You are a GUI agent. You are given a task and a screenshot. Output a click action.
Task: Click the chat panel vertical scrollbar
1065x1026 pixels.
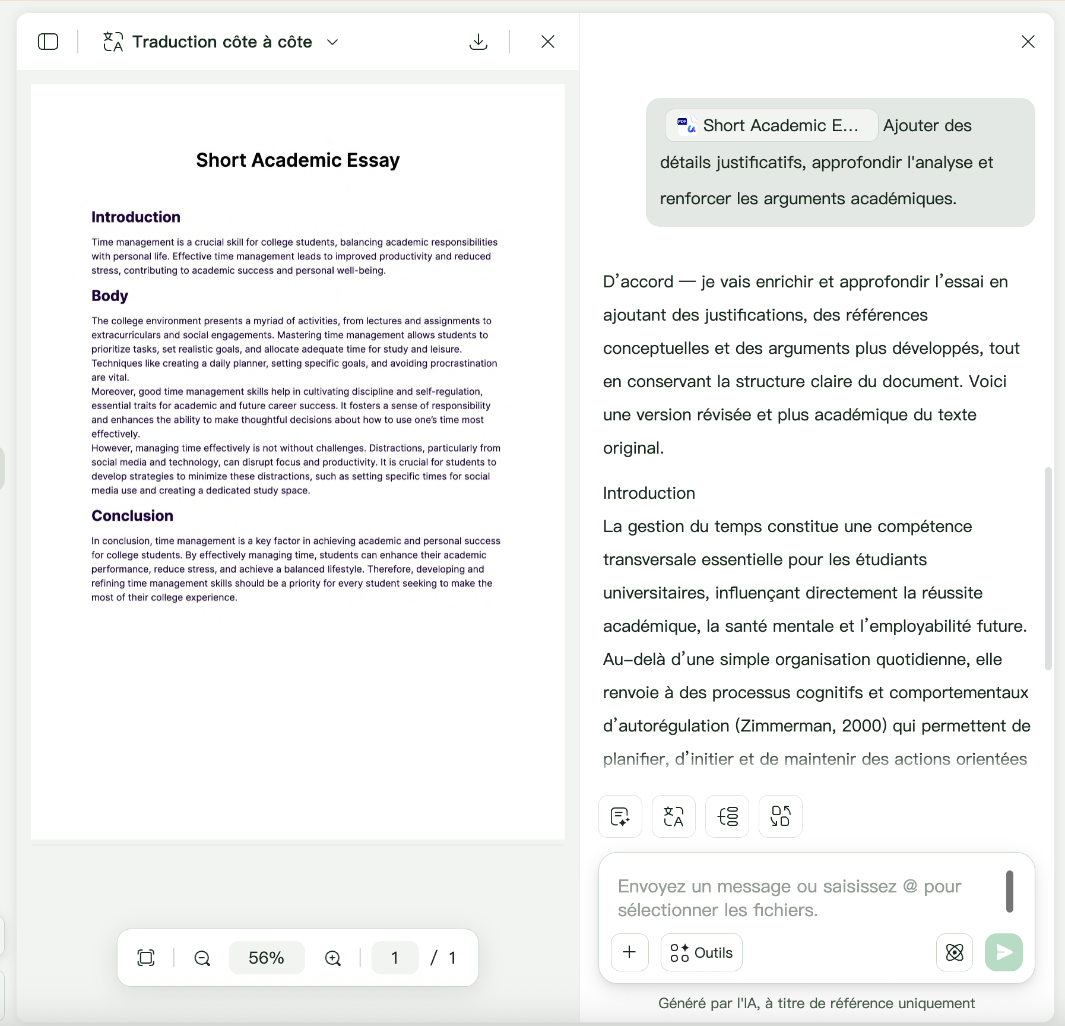(1048, 569)
